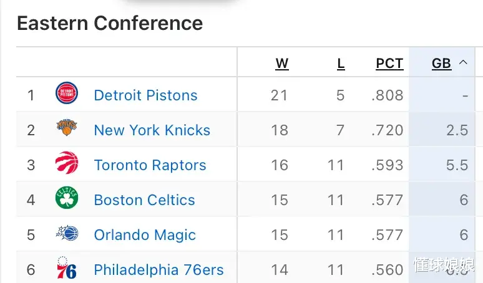Click the Boston Celtics logo icon
Viewport: 483px width, 283px height.
pos(67,199)
